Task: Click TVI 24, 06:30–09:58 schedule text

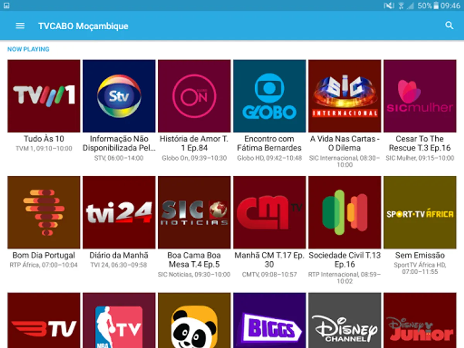Action: tap(119, 265)
